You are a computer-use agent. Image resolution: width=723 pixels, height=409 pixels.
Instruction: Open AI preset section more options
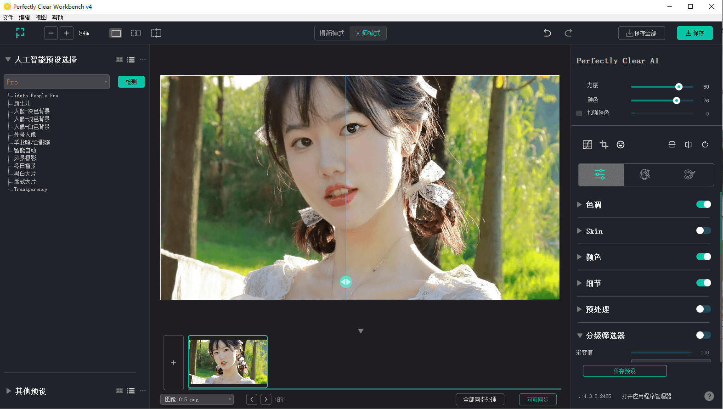(x=143, y=60)
